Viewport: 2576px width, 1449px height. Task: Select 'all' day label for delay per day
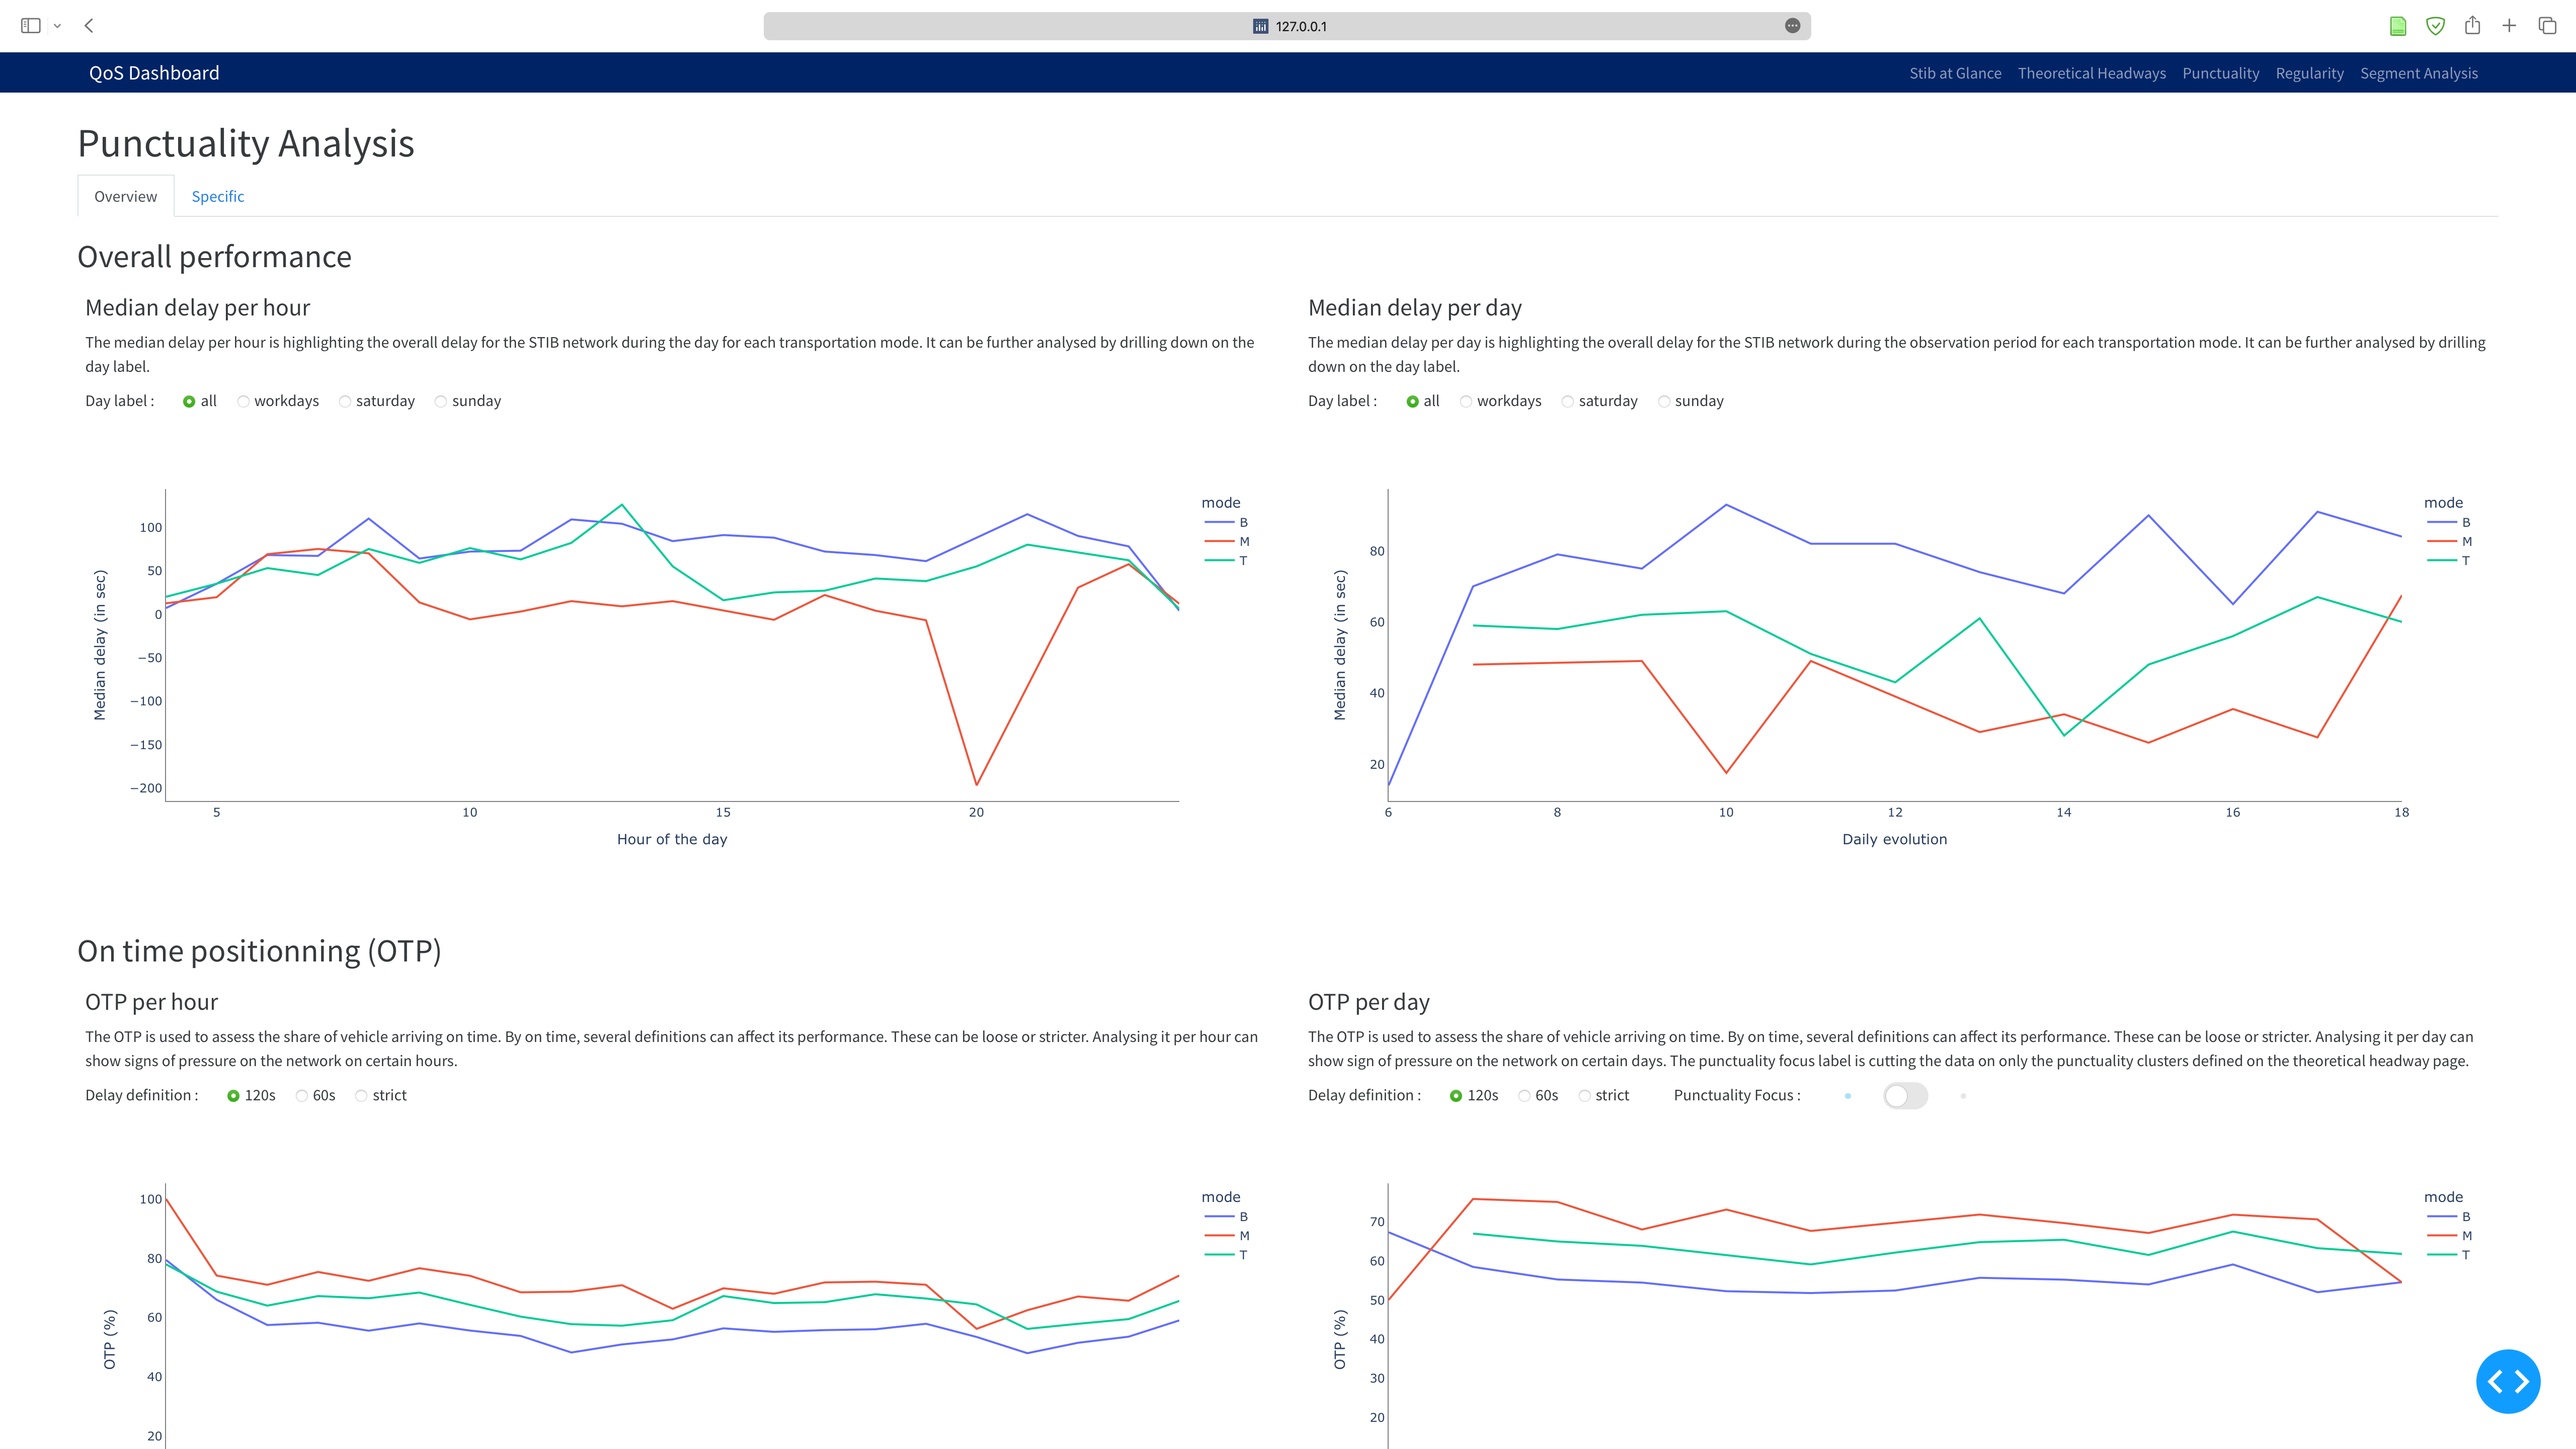click(1412, 401)
